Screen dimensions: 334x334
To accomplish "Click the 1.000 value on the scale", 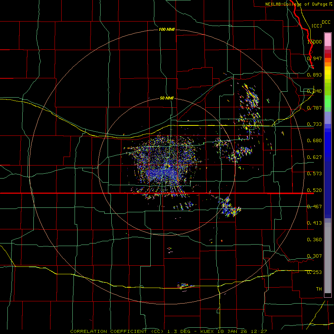I will click(x=314, y=42).
